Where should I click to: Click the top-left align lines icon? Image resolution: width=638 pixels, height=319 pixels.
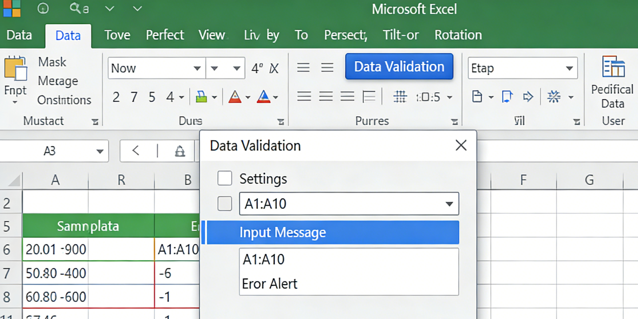(303, 68)
